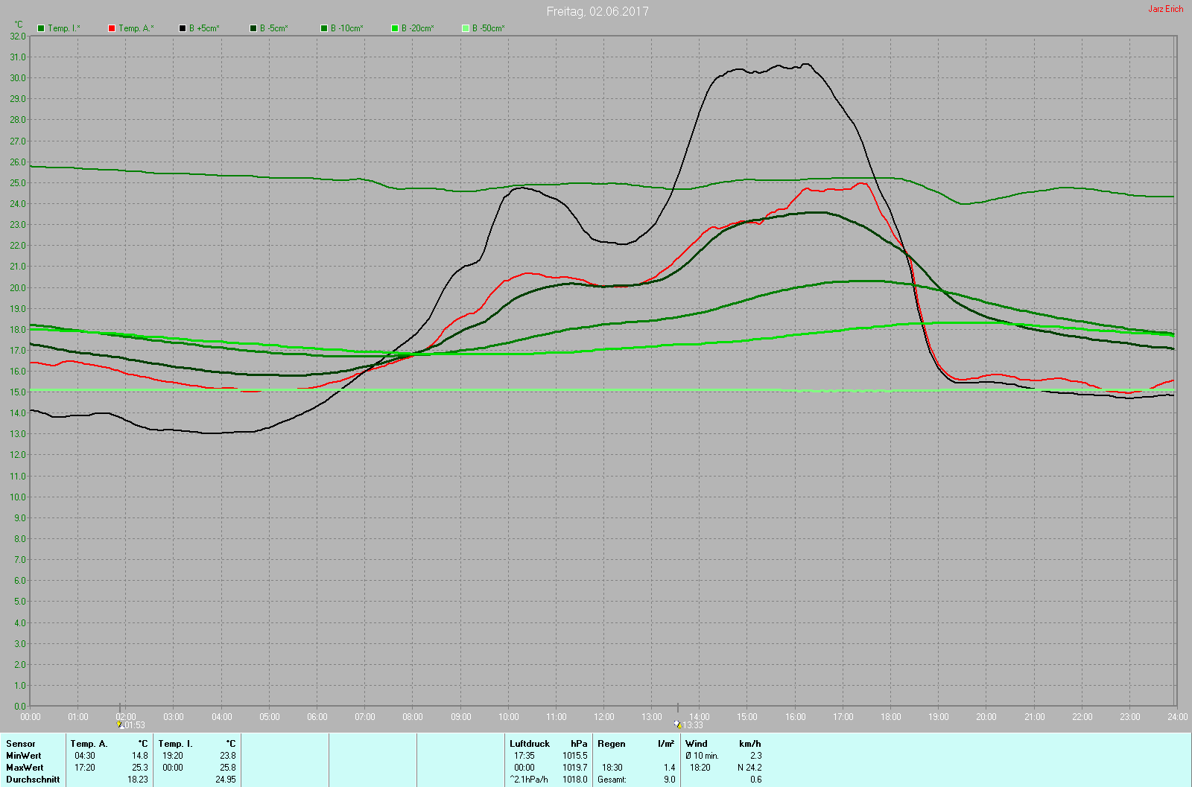Image resolution: width=1192 pixels, height=787 pixels.
Task: Click the rain maximum value '1.4'
Action: (x=670, y=768)
